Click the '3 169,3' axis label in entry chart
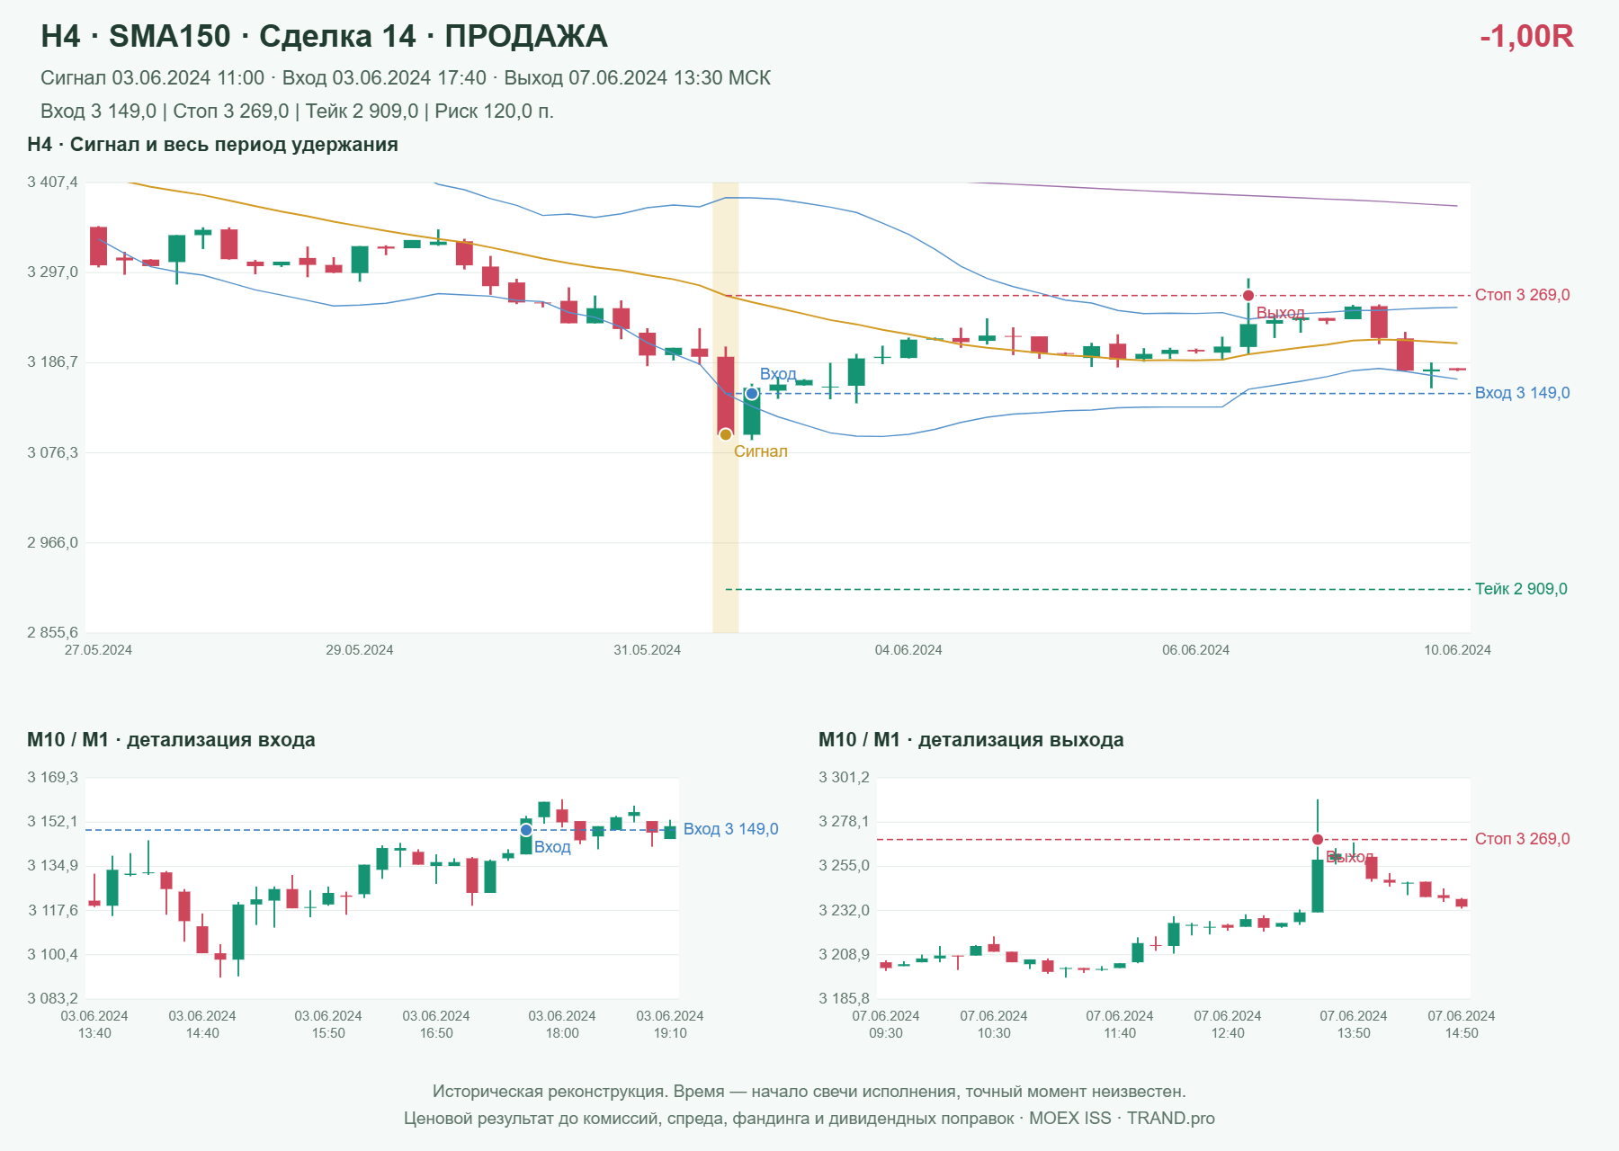The height and width of the screenshot is (1151, 1619). pyautogui.click(x=52, y=778)
